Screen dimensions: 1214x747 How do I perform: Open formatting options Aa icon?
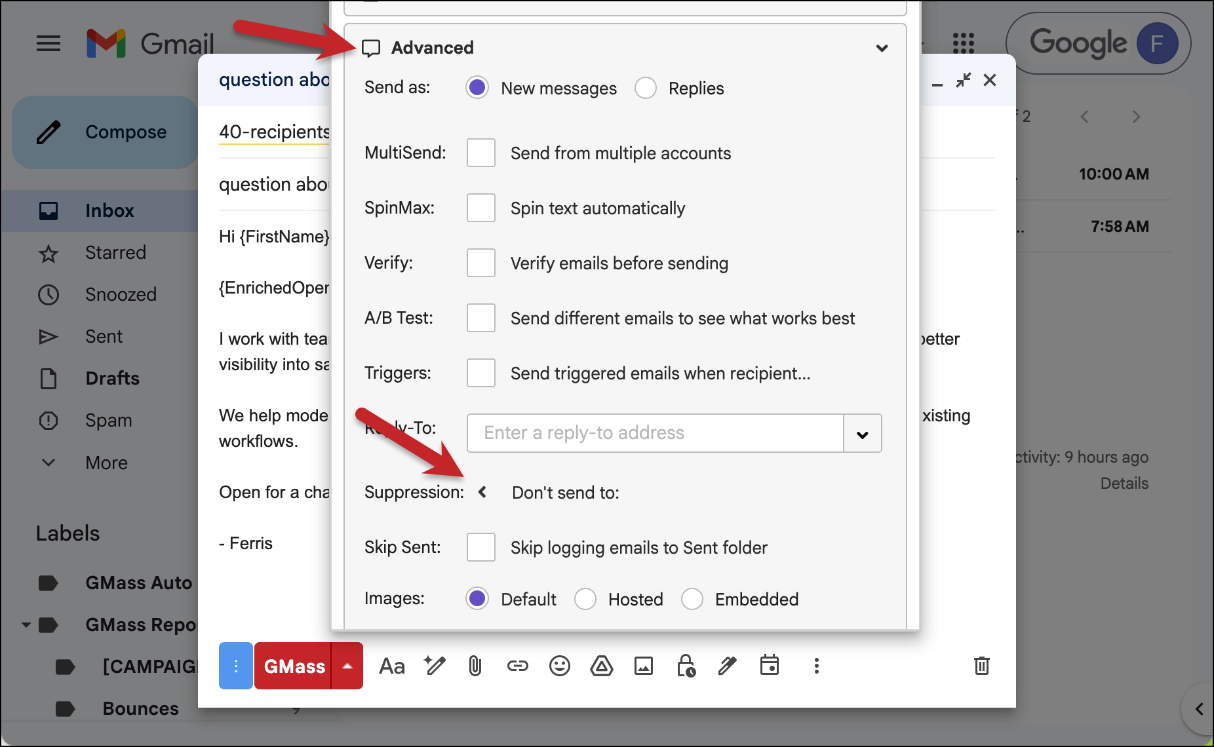(x=392, y=666)
